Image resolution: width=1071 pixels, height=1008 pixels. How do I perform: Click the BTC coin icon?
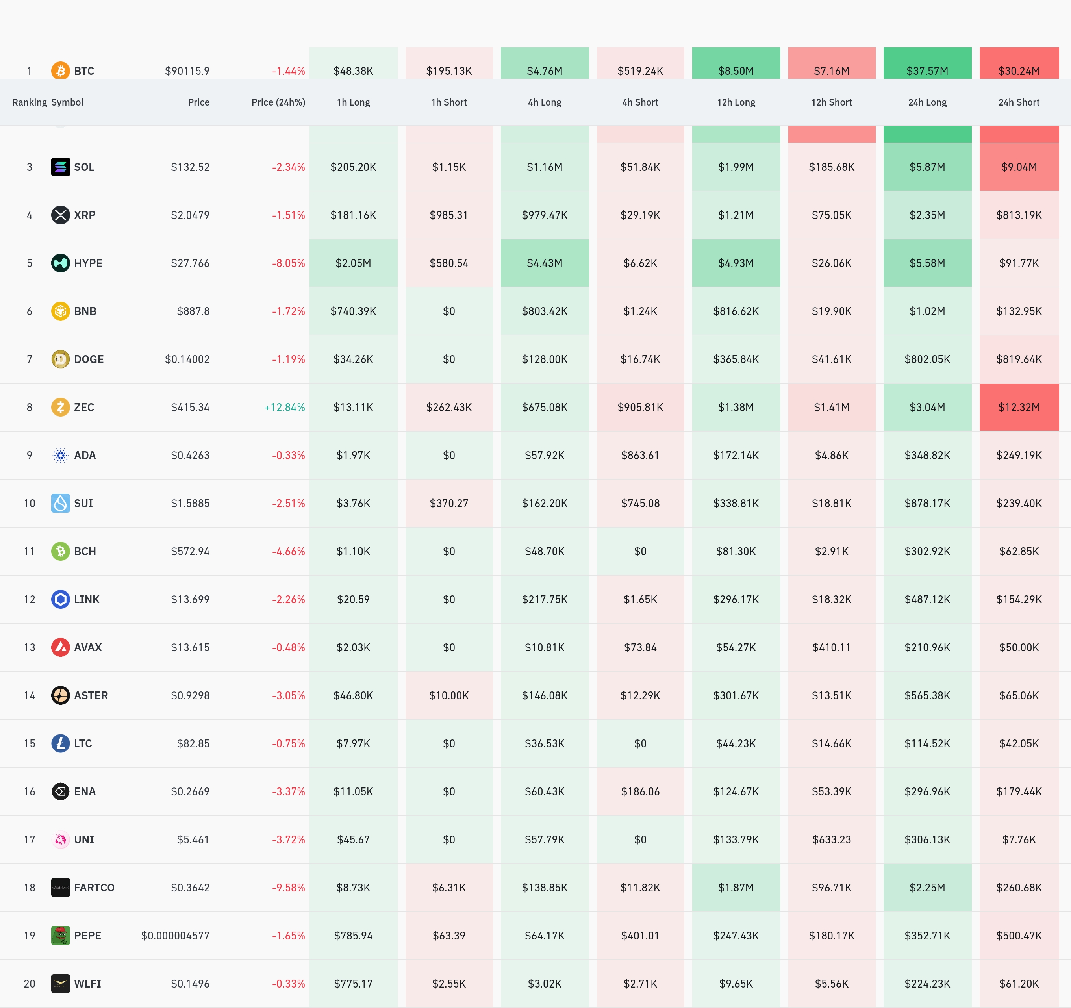60,70
